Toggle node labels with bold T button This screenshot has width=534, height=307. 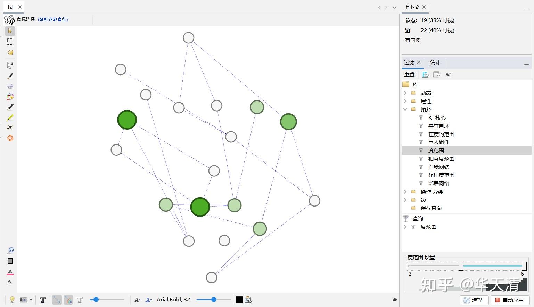coord(43,300)
